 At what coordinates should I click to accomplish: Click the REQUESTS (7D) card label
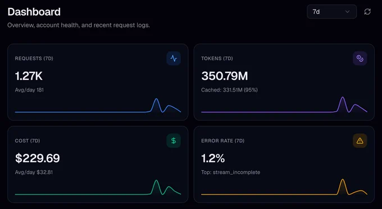(34, 58)
